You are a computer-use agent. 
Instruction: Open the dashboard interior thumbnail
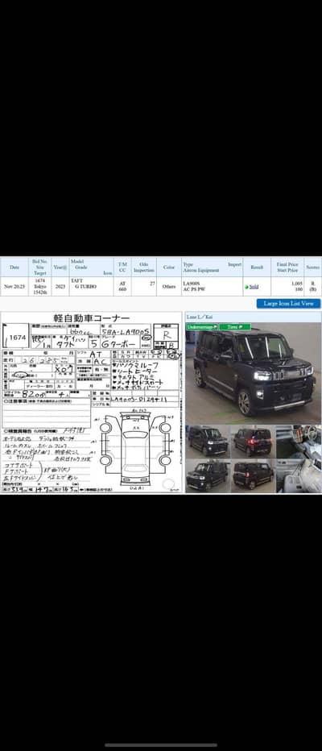coord(299,441)
